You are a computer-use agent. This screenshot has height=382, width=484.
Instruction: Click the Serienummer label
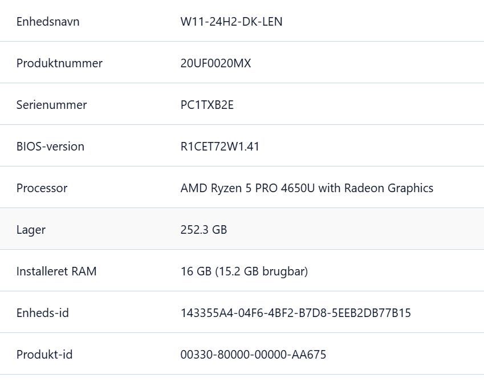coord(51,105)
